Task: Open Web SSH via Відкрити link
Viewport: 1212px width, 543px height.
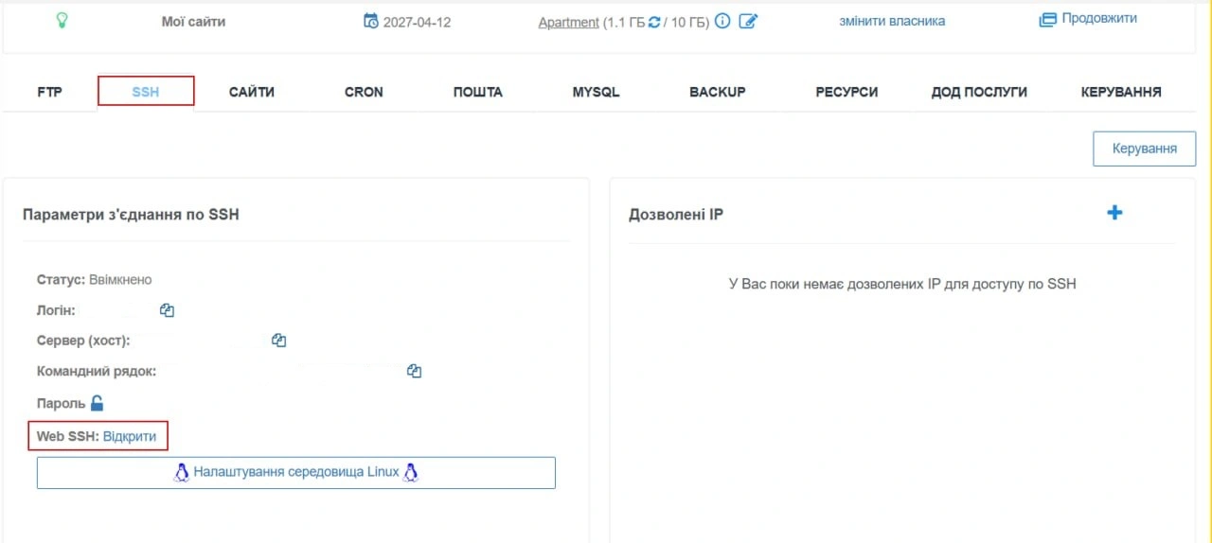Action: click(x=130, y=436)
